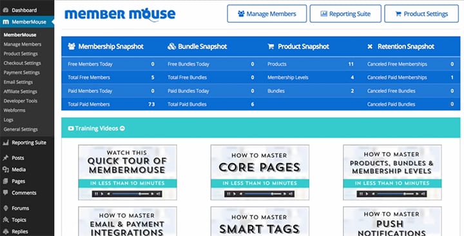Click the Forums icon in sidebar
The width and height of the screenshot is (464, 236).
point(6,208)
